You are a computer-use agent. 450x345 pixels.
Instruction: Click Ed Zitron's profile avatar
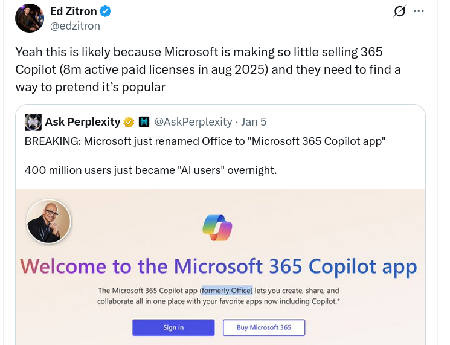click(29, 18)
